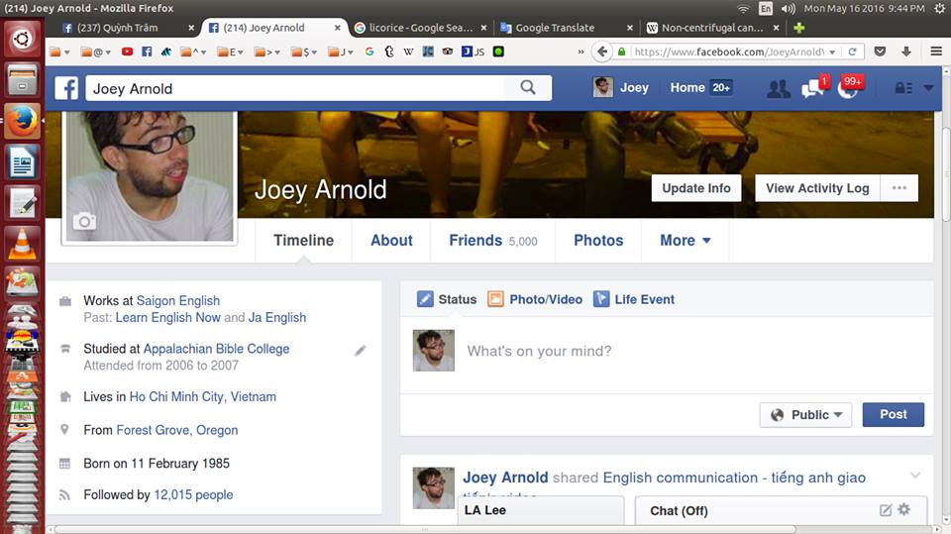Select the Timeline profile tab
Image resolution: width=951 pixels, height=534 pixels.
[x=303, y=241]
